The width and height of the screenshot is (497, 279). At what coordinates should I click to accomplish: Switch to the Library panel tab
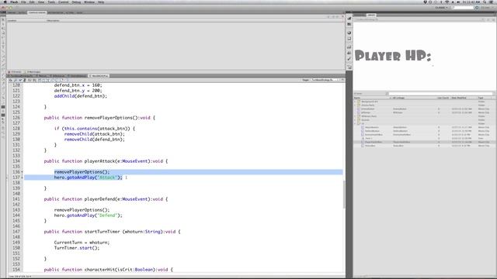click(x=371, y=15)
